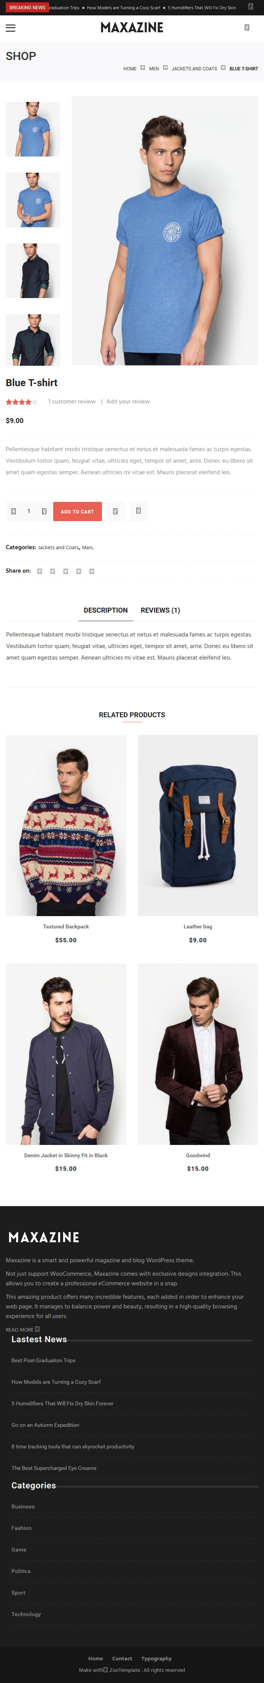
Task: Open the cart icon beside Maxazine logo
Action: tap(246, 27)
